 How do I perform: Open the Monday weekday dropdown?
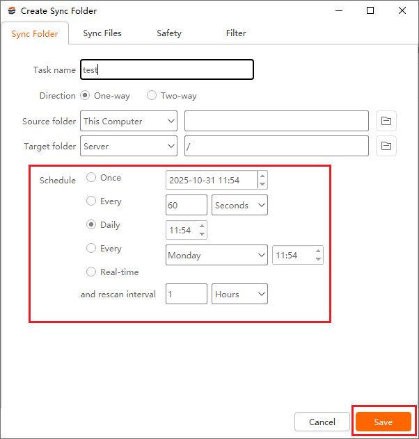216,255
